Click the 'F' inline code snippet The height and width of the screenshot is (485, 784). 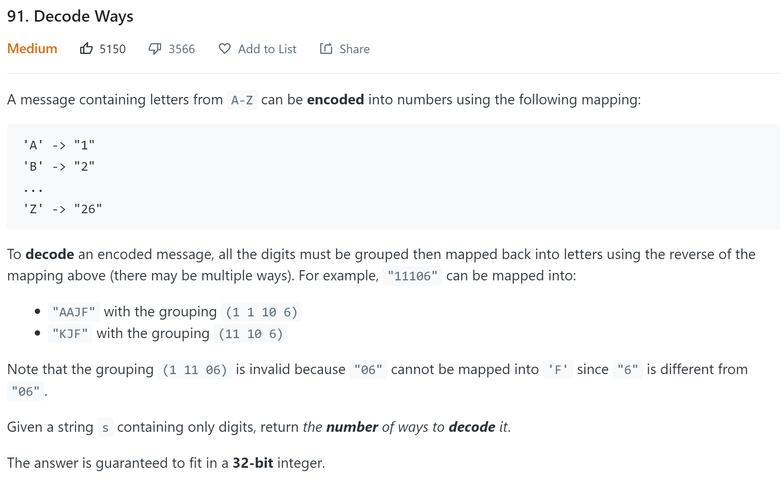[x=558, y=370]
